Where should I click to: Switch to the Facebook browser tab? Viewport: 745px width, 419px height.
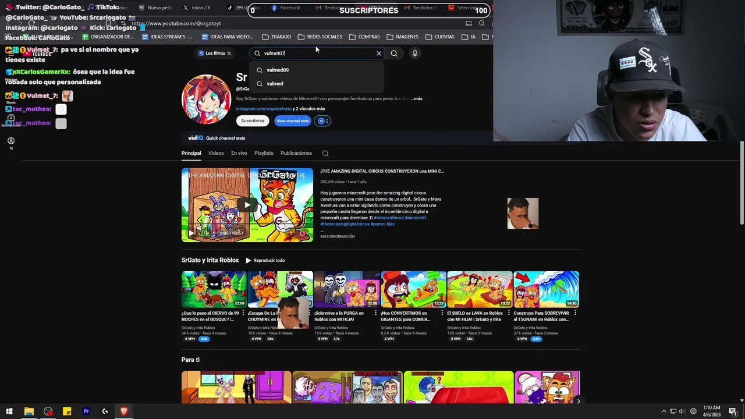click(x=286, y=8)
